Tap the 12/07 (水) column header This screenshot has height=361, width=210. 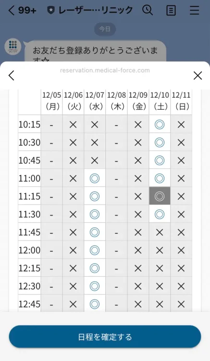[x=95, y=101]
